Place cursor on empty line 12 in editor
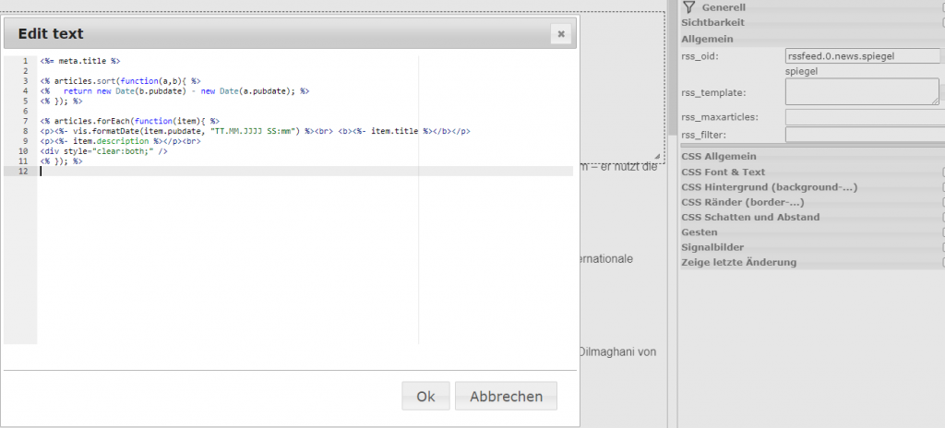 tap(185, 172)
